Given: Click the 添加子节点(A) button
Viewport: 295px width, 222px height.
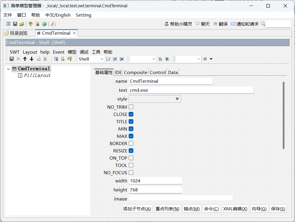Looking at the screenshot, I should [137, 209].
